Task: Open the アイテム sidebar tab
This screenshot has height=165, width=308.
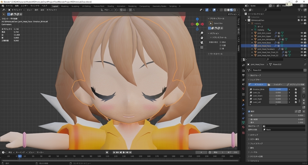Action: coord(238,22)
